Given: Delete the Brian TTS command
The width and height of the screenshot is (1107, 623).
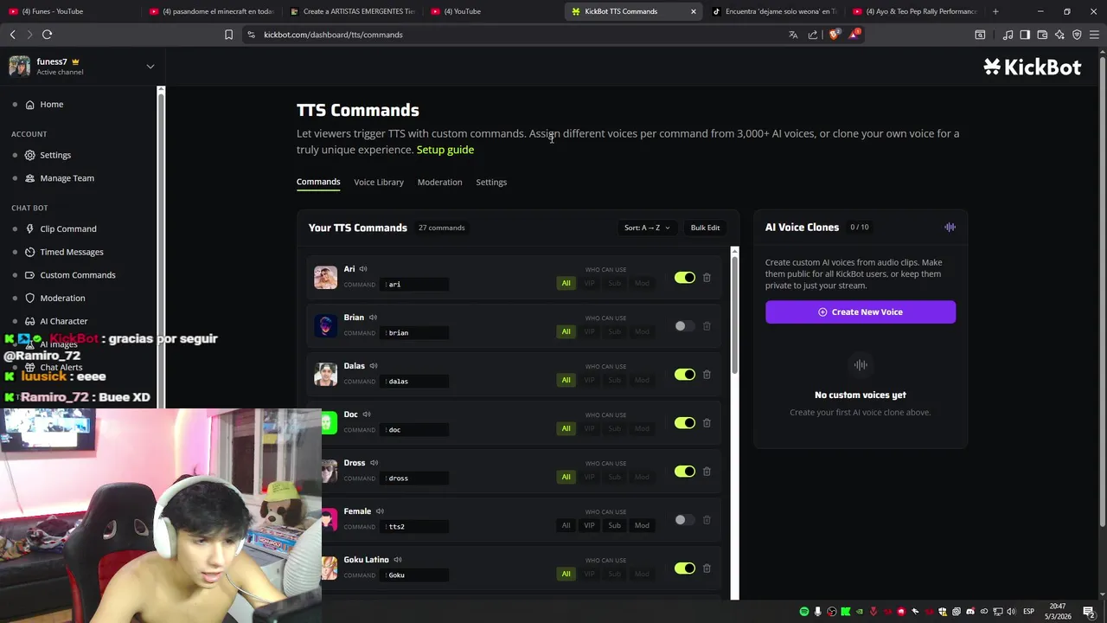Looking at the screenshot, I should pos(707,326).
